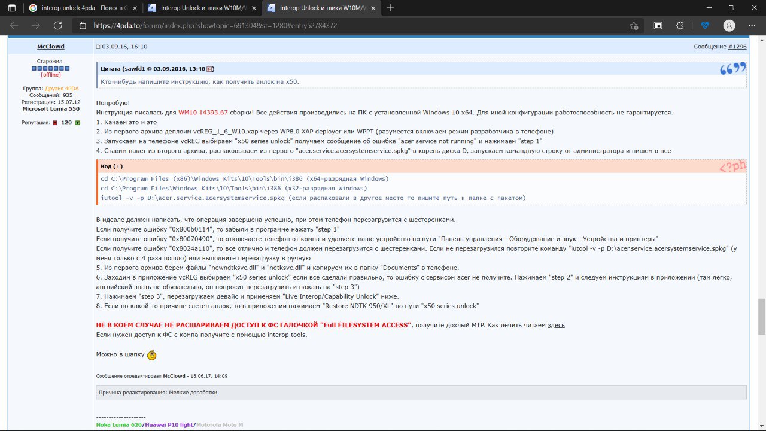Click the "WM10 14393.67" red build text

203,112
